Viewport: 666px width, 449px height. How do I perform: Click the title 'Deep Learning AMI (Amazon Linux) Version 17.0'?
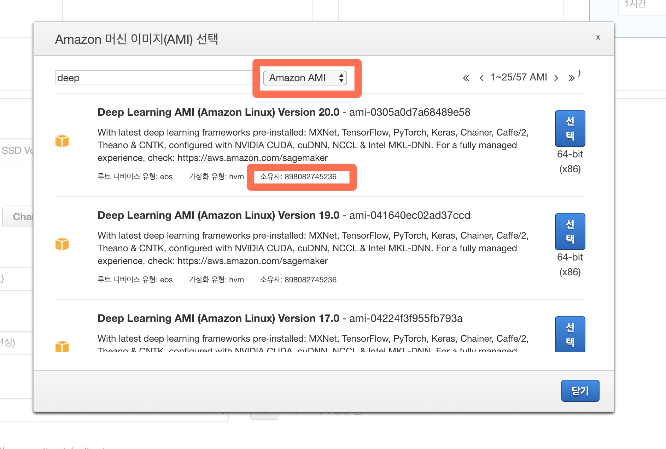tap(218, 318)
